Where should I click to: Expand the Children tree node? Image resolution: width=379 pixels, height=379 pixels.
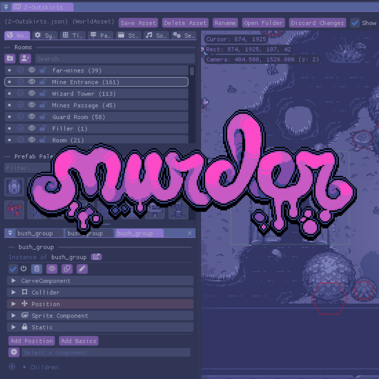(x=25, y=367)
